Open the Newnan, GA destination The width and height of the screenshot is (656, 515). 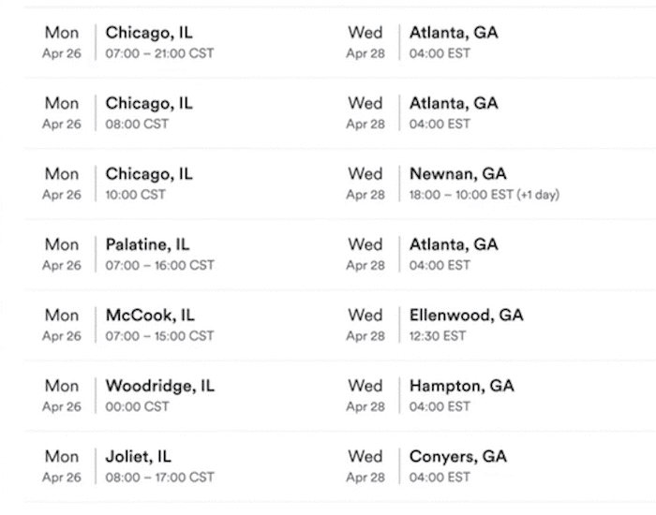(x=457, y=173)
